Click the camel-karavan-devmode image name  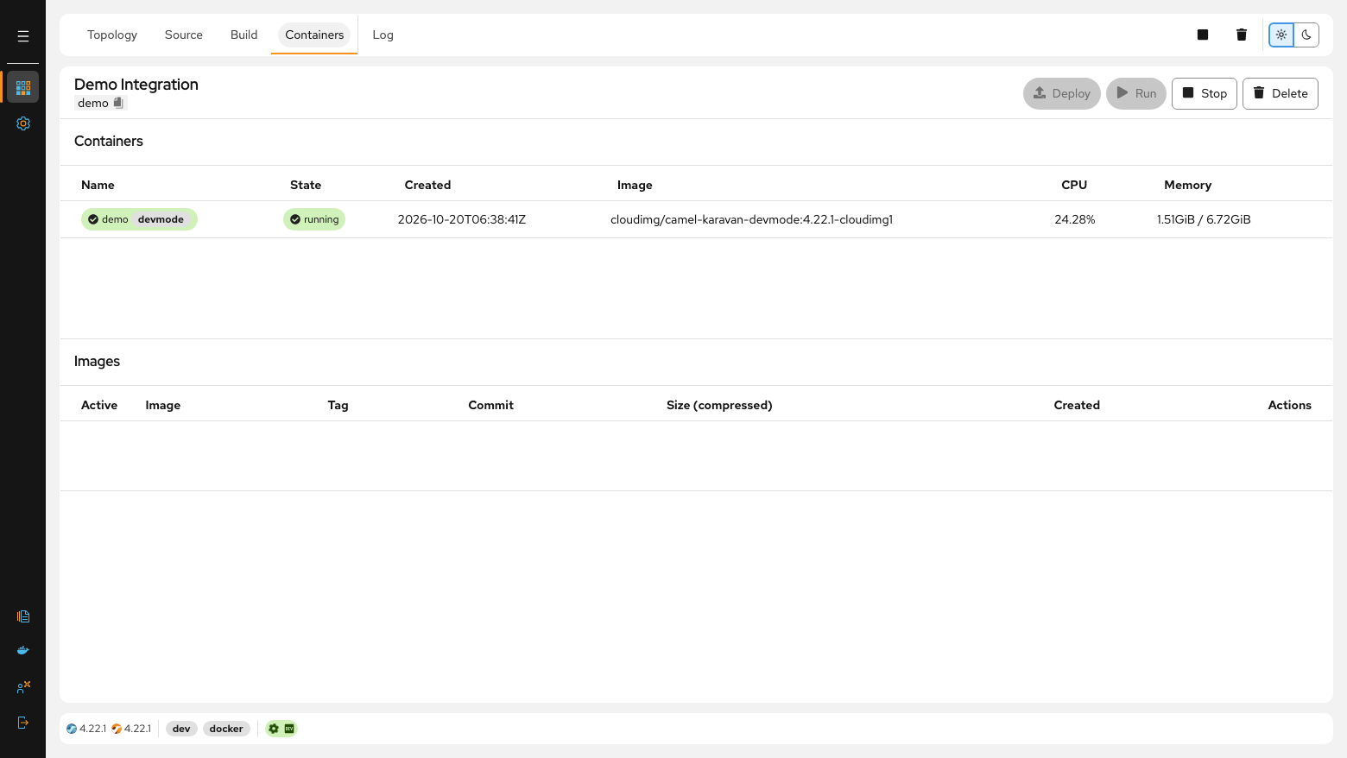(751, 219)
